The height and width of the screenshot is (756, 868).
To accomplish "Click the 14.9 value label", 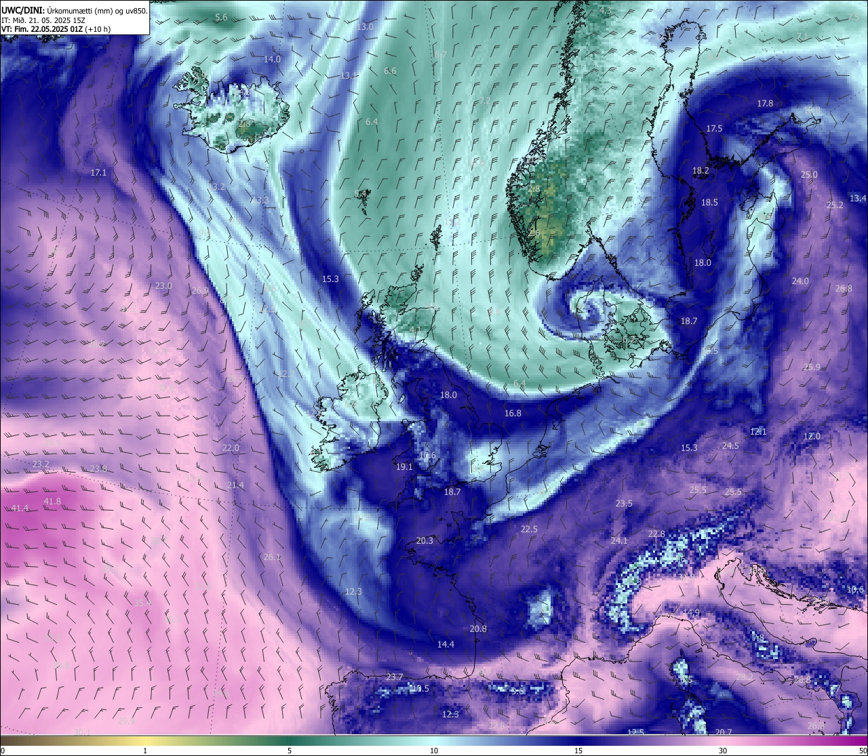I will [x=691, y=613].
